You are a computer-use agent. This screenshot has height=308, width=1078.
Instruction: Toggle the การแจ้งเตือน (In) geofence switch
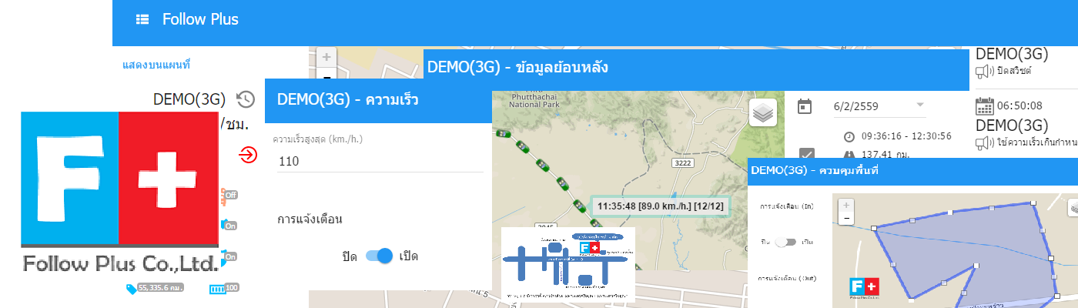pyautogui.click(x=785, y=242)
